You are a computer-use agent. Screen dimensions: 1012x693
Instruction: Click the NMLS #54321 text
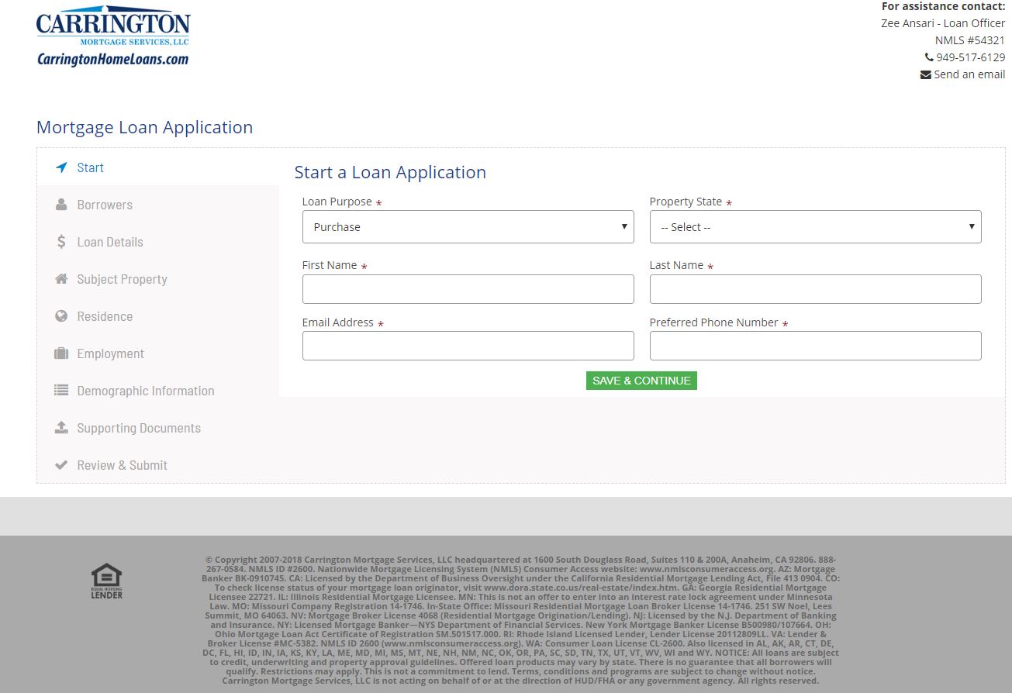coord(970,40)
